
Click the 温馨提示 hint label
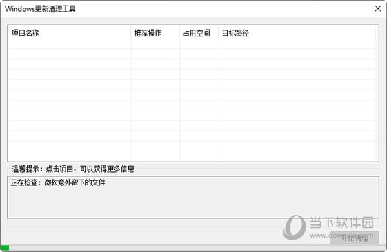pyautogui.click(x=73, y=169)
